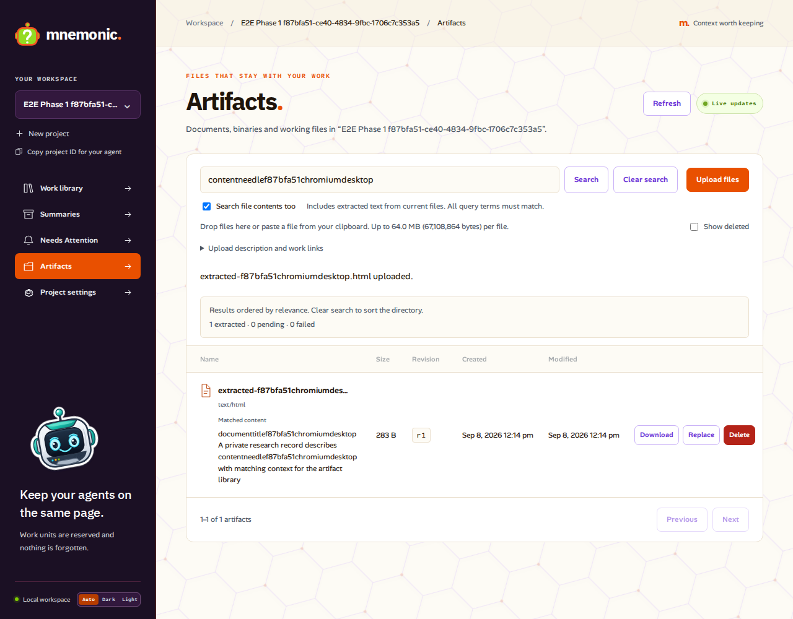Click the copy icon for project ID
793x619 pixels.
tap(19, 152)
